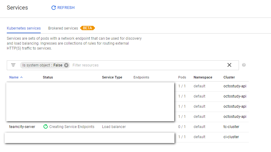Sort by the Name column header

tap(14, 77)
